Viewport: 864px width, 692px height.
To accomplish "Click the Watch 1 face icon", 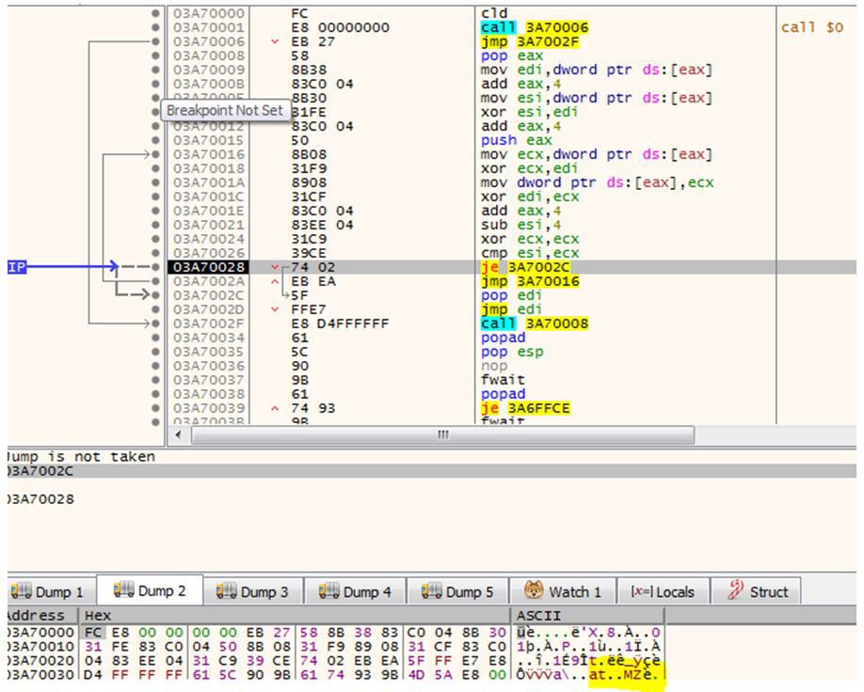I will [533, 591].
